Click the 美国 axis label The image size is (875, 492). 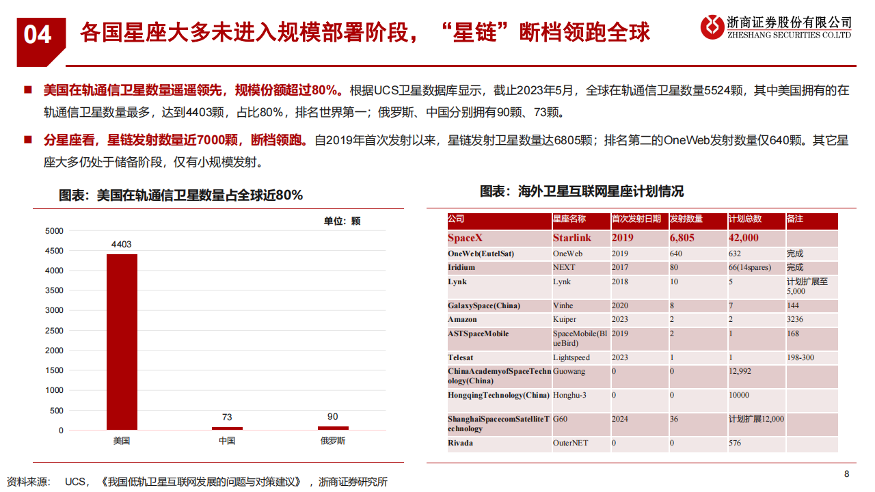[122, 441]
